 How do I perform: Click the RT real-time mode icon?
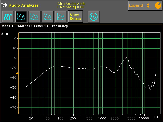point(8,17)
